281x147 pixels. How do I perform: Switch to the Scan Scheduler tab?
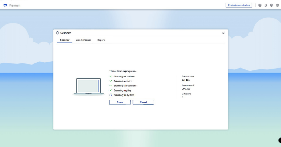coord(83,40)
